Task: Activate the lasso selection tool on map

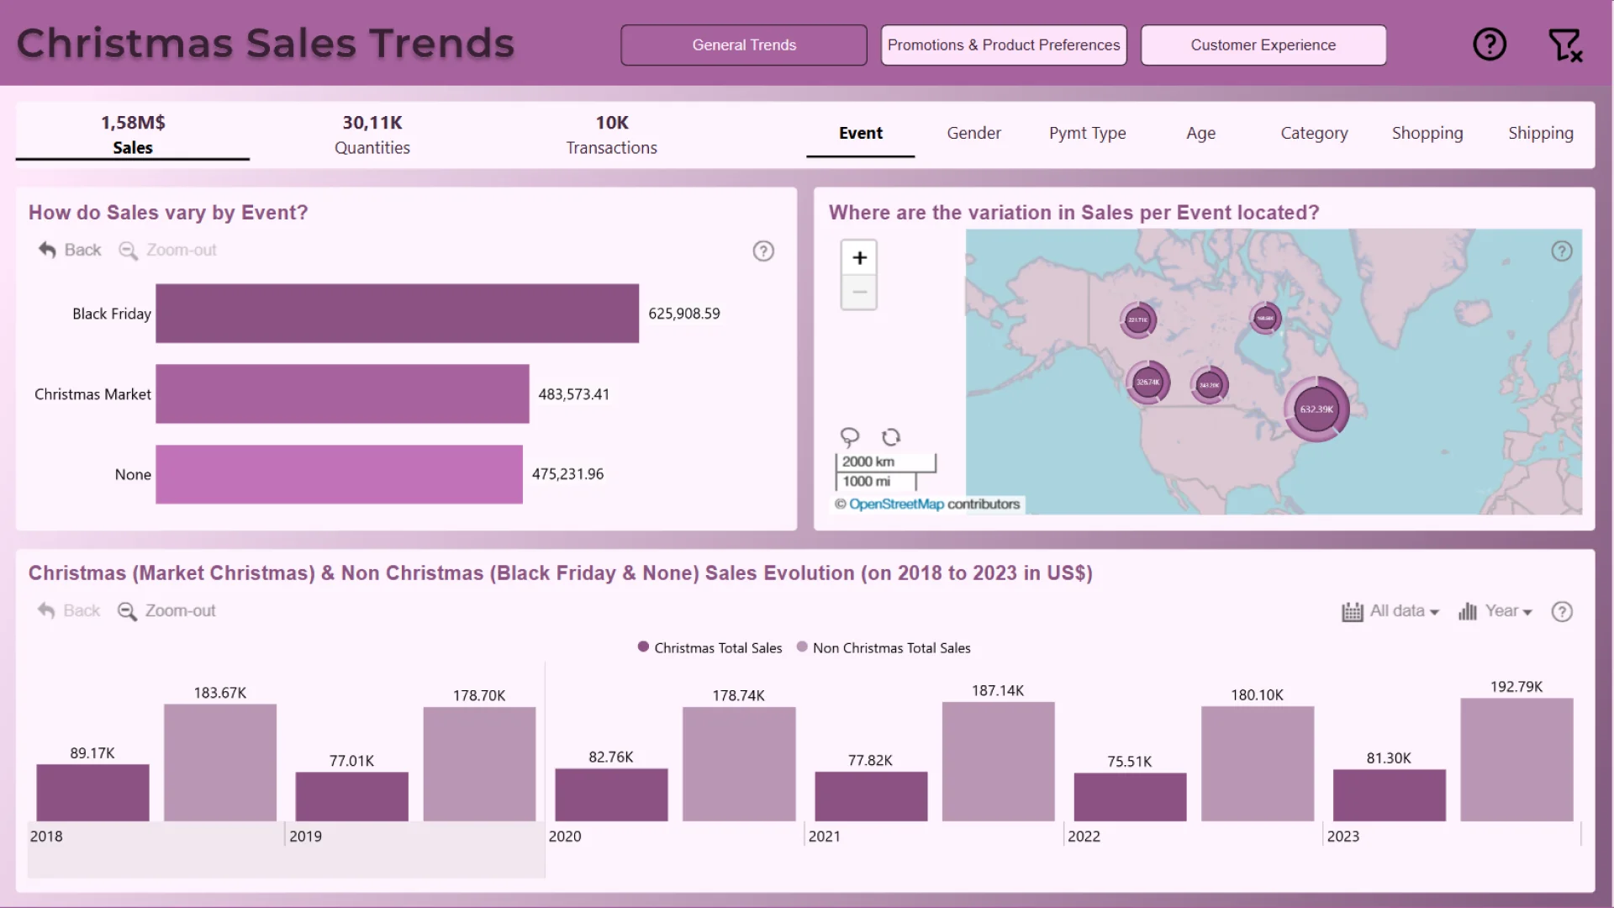Action: [x=850, y=437]
